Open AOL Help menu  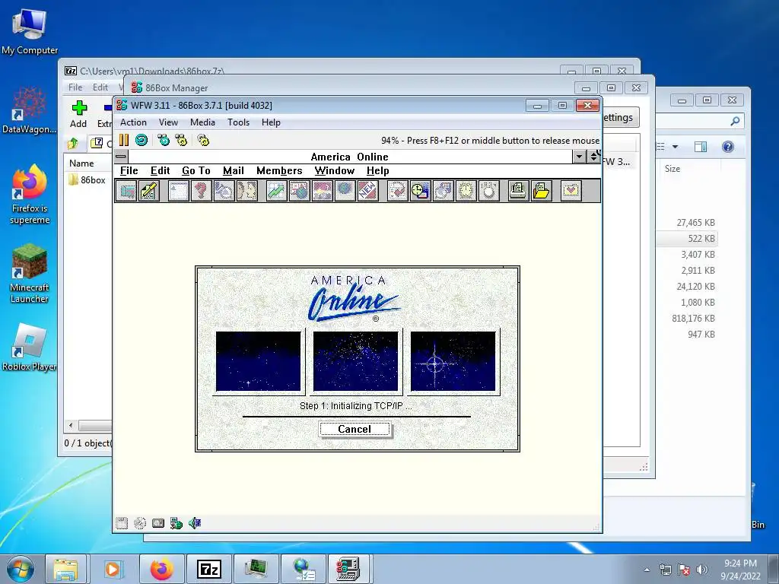pyautogui.click(x=378, y=171)
